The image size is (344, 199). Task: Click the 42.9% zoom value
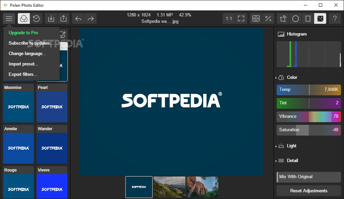click(185, 15)
